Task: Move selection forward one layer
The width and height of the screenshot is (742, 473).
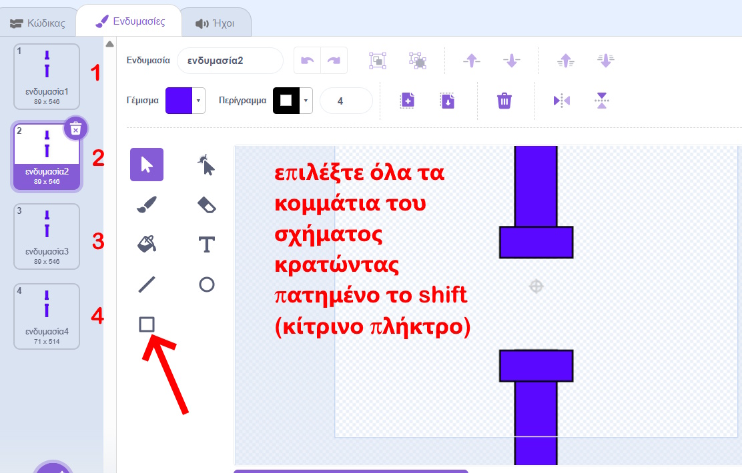Action: point(471,61)
